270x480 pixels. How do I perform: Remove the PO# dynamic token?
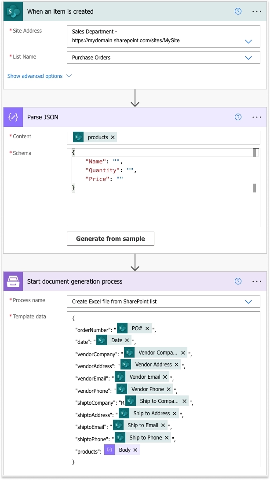tap(147, 328)
